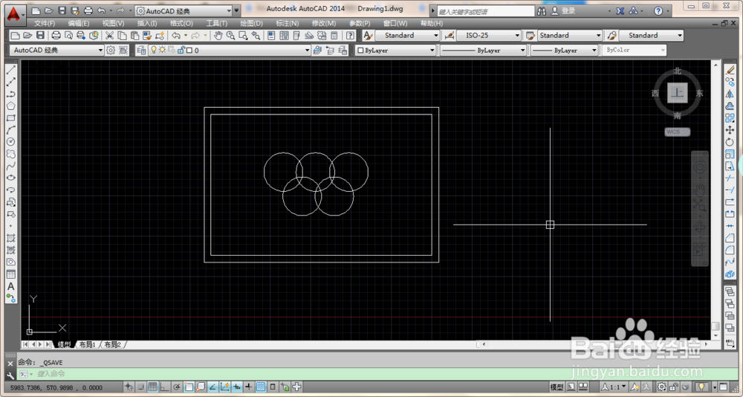Open the ByLayer lineweight dropdown
The width and height of the screenshot is (743, 397).
point(565,51)
